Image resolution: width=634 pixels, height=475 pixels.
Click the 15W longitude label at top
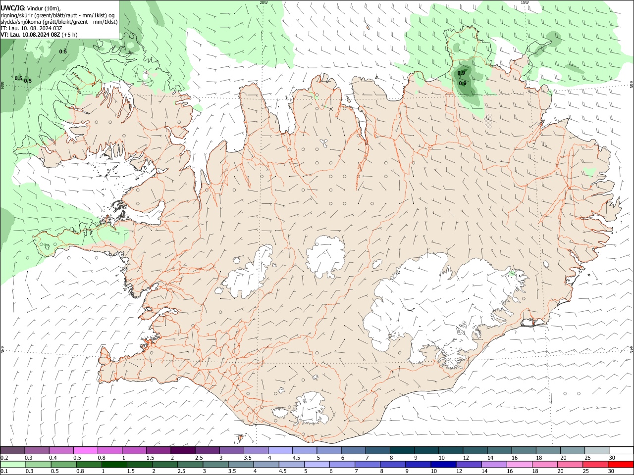525,2
